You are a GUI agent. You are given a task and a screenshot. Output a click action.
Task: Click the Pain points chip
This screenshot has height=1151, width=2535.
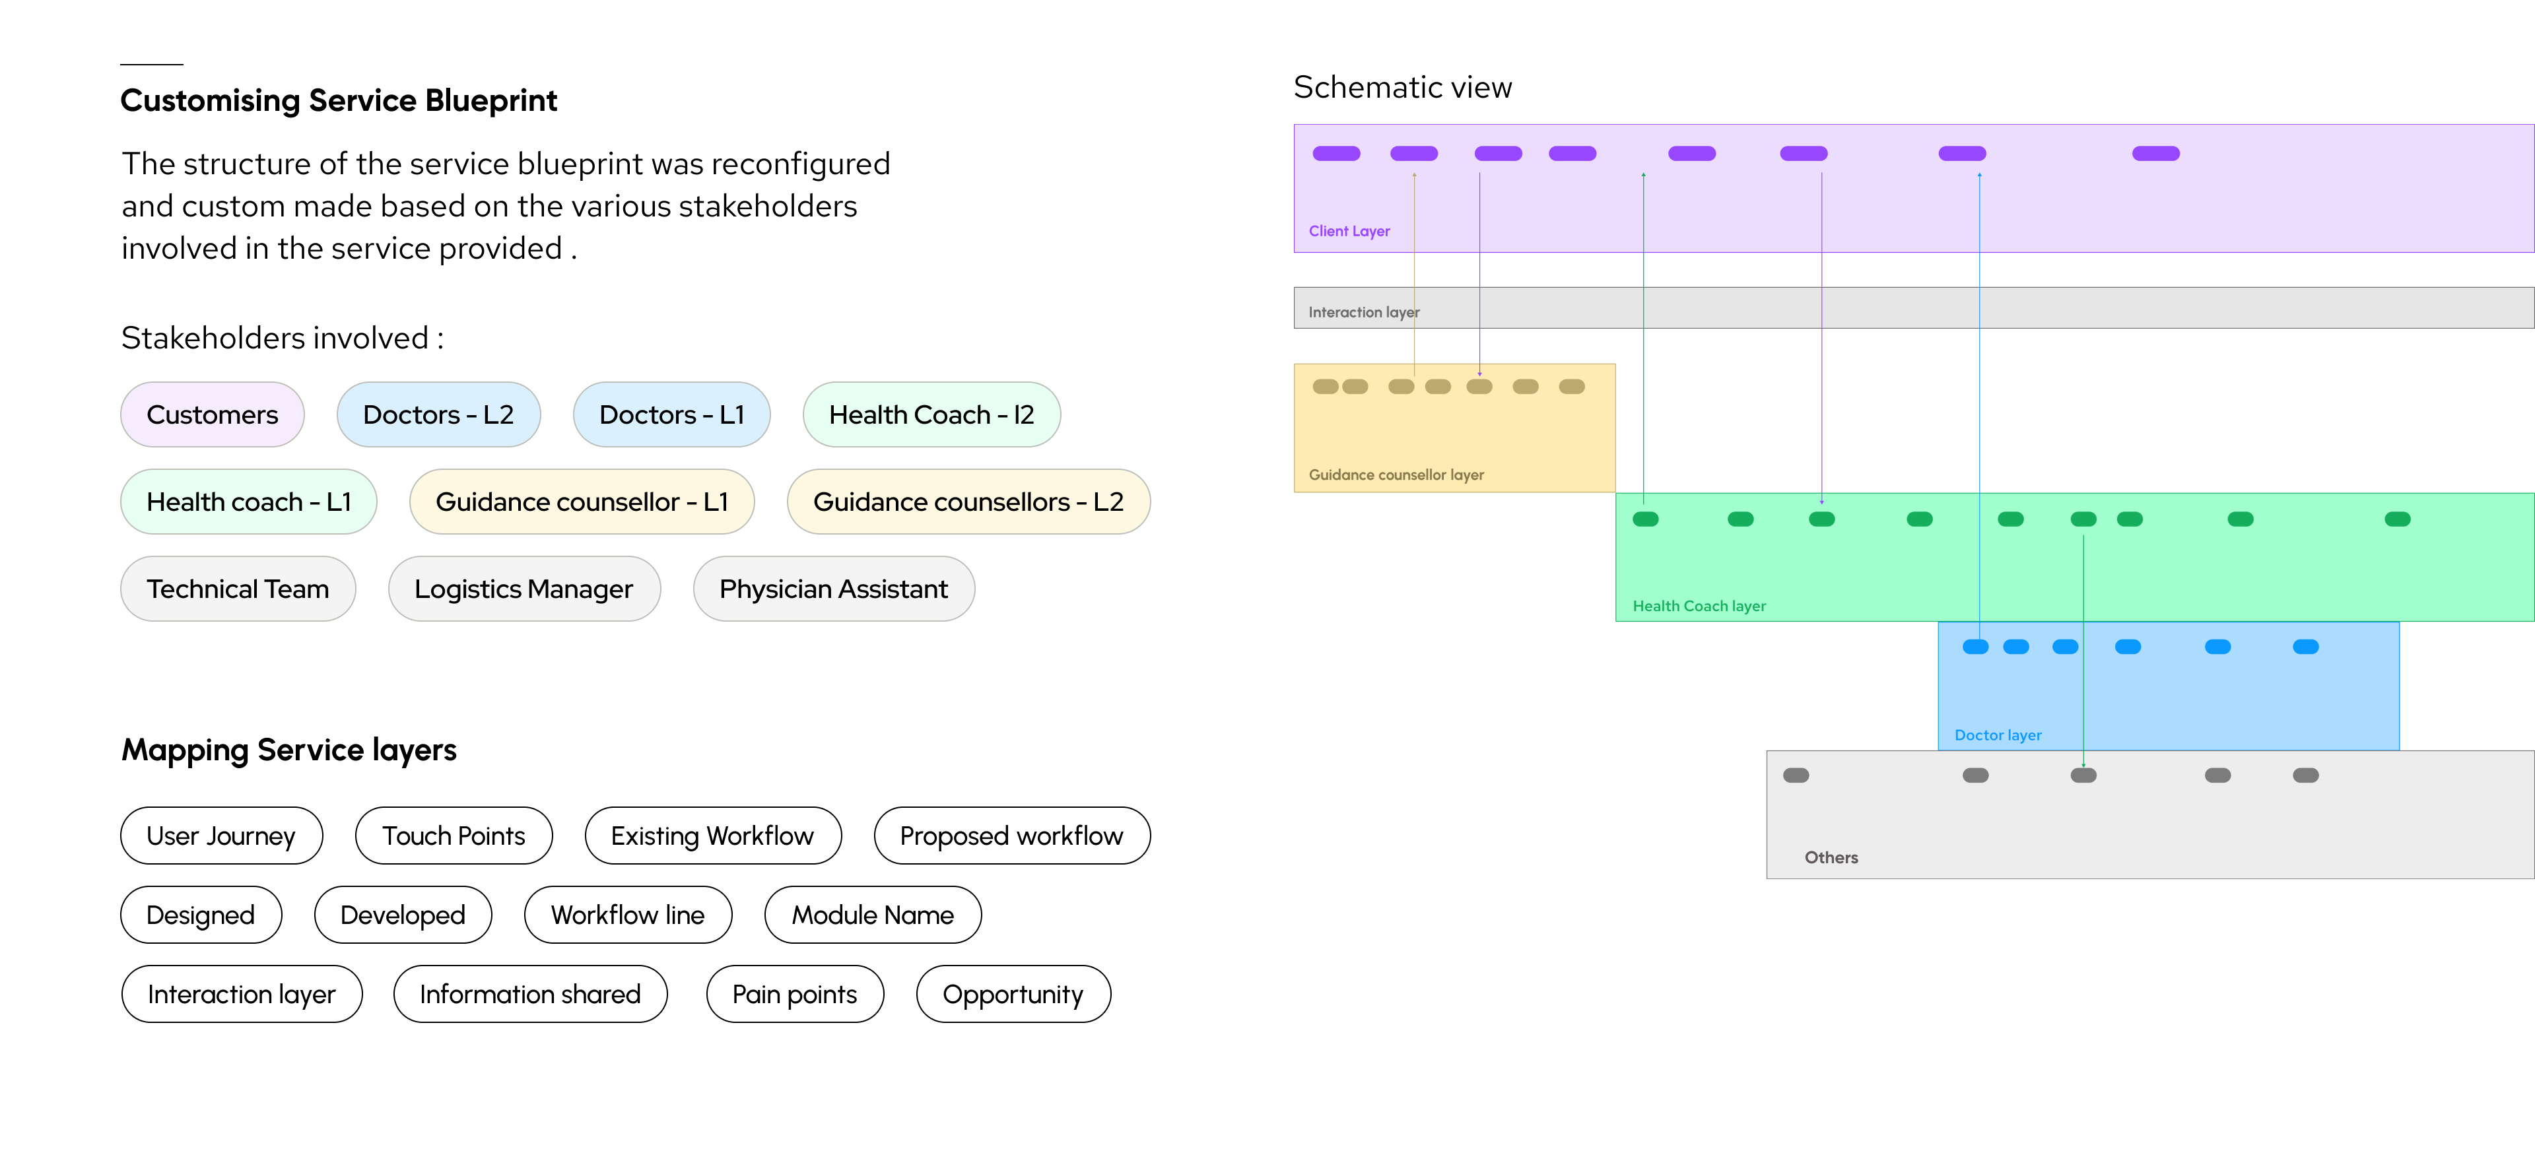794,995
